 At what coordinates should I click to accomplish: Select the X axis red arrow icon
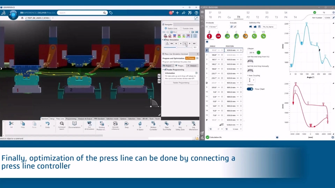click(x=218, y=36)
